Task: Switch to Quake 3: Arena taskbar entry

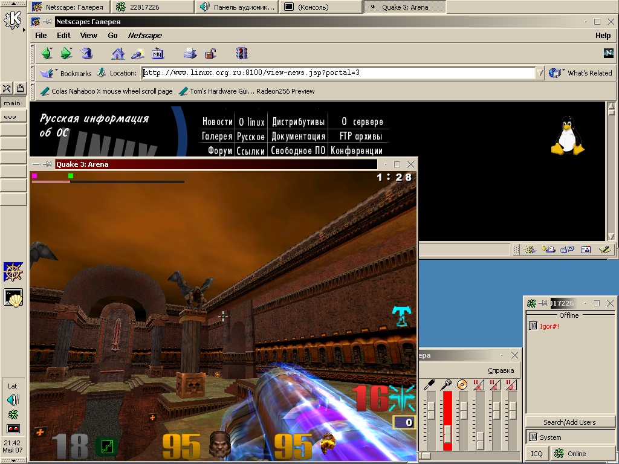Action: tap(404, 7)
